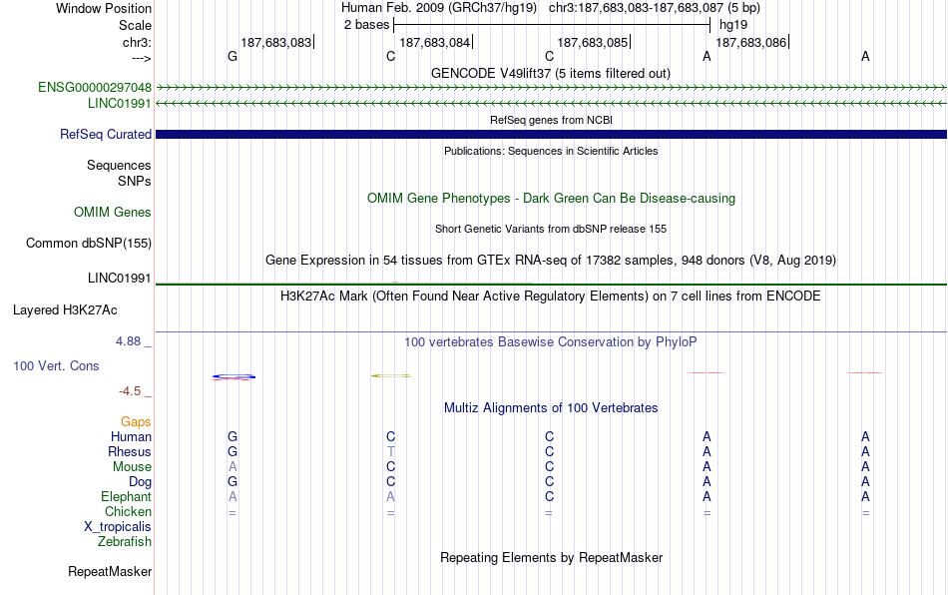Click the dark blue RefSeq Curated bar

[551, 134]
